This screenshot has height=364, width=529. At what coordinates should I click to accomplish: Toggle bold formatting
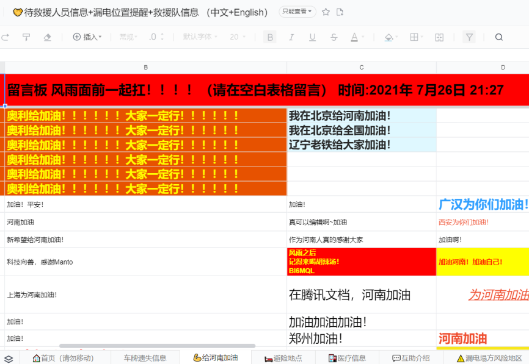[270, 37]
